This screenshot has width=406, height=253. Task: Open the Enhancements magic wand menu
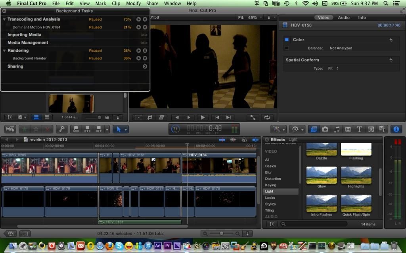(278, 129)
